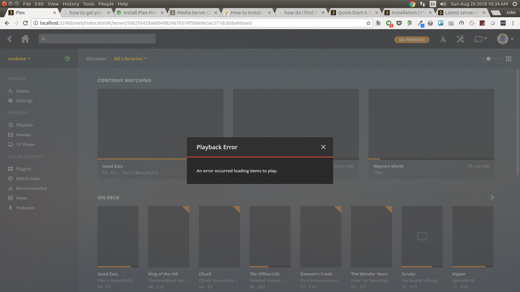Switch to the Media Server tab

(x=194, y=13)
